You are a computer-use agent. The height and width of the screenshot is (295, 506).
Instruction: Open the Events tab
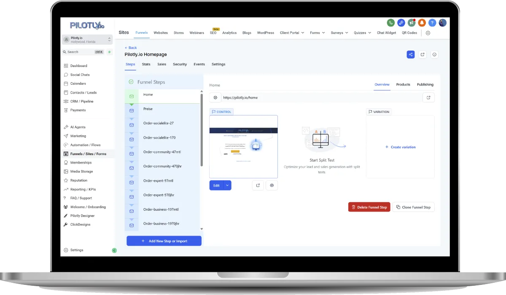[199, 64]
